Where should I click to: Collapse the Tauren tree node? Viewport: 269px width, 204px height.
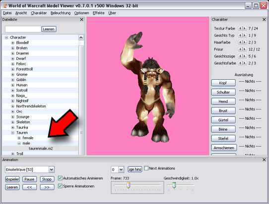13,133
